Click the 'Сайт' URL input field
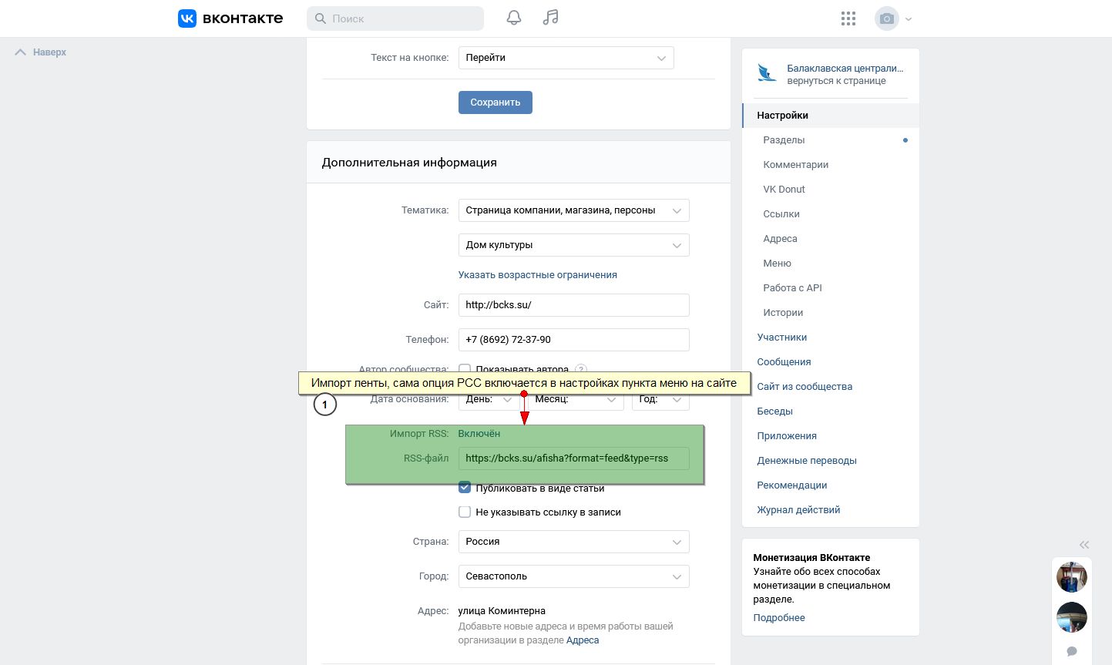1112x665 pixels. coord(573,305)
